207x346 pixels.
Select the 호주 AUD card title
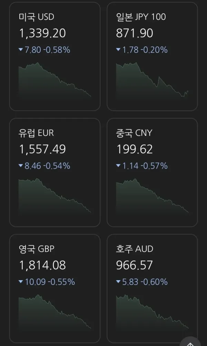135,249
